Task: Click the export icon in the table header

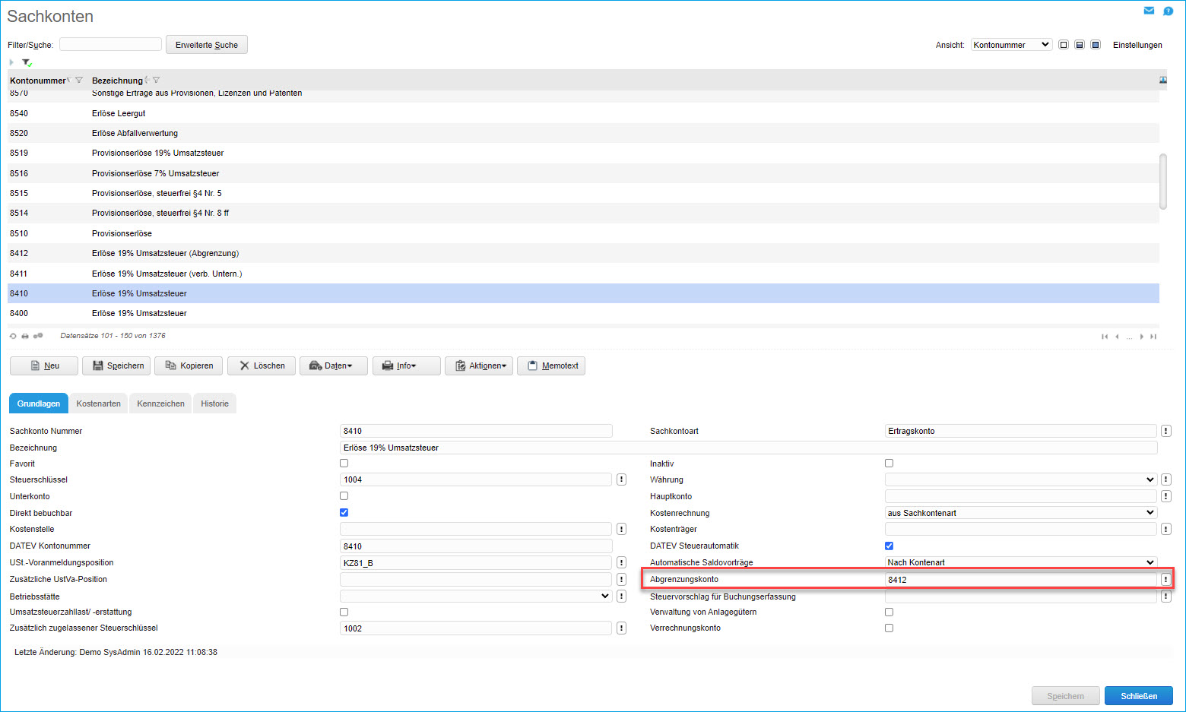Action: 1163,80
